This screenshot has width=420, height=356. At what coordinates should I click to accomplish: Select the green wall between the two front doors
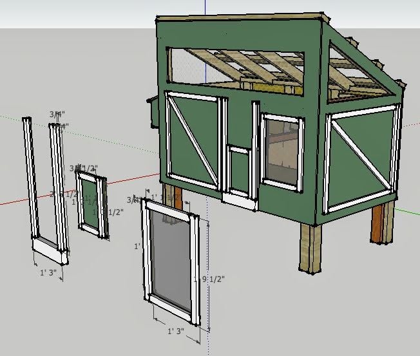click(243, 120)
